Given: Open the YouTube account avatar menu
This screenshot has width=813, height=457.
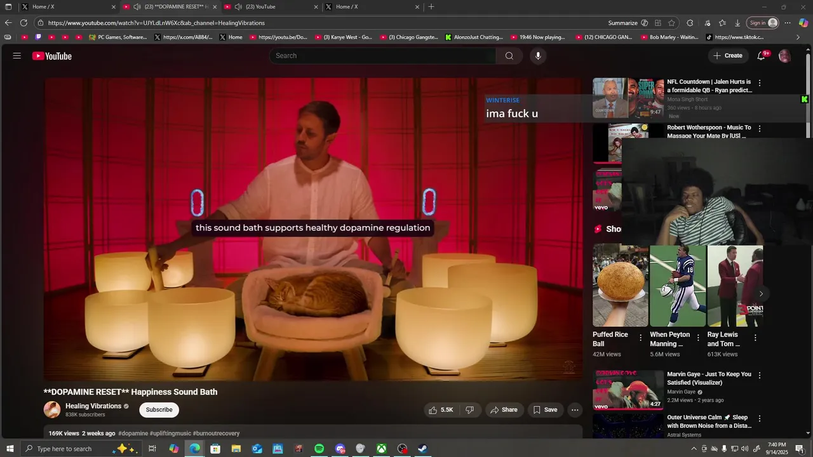Looking at the screenshot, I should pos(784,56).
